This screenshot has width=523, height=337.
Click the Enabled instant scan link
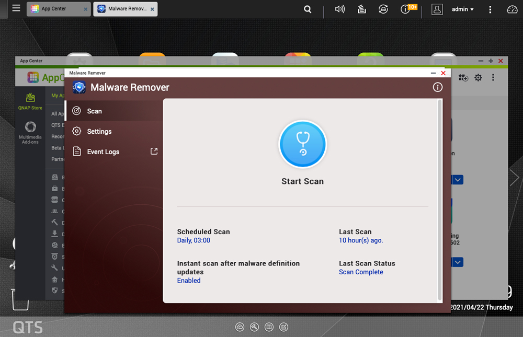(189, 281)
